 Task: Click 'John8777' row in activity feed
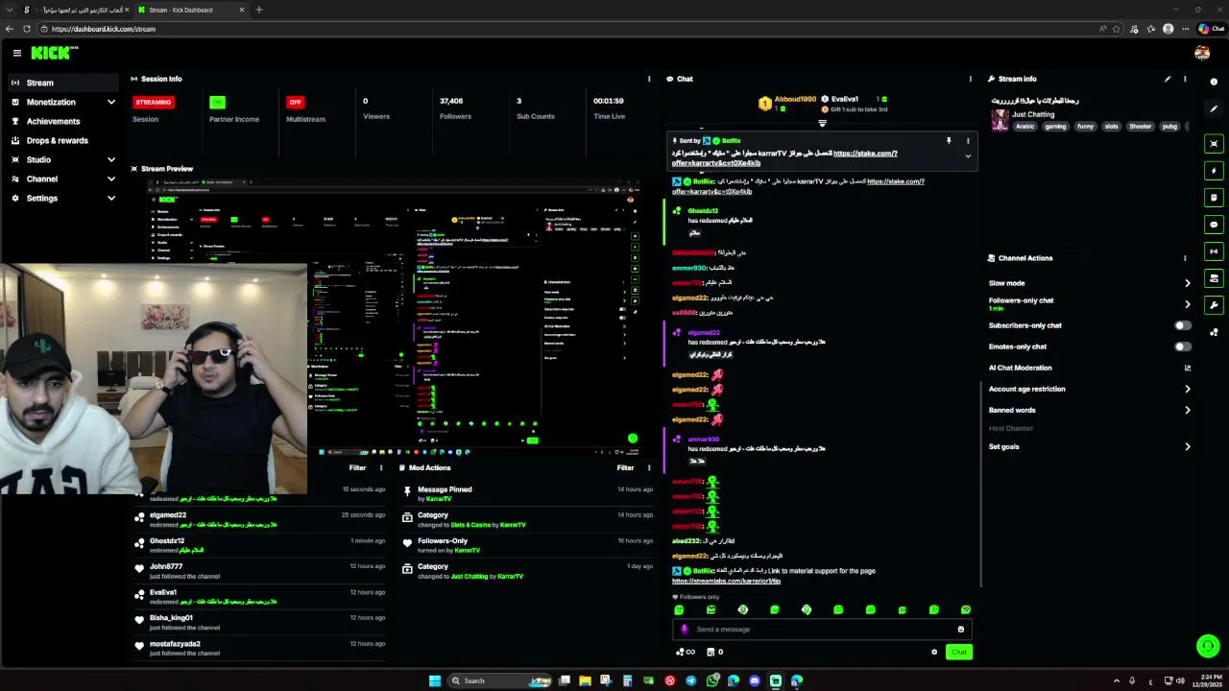(x=259, y=571)
